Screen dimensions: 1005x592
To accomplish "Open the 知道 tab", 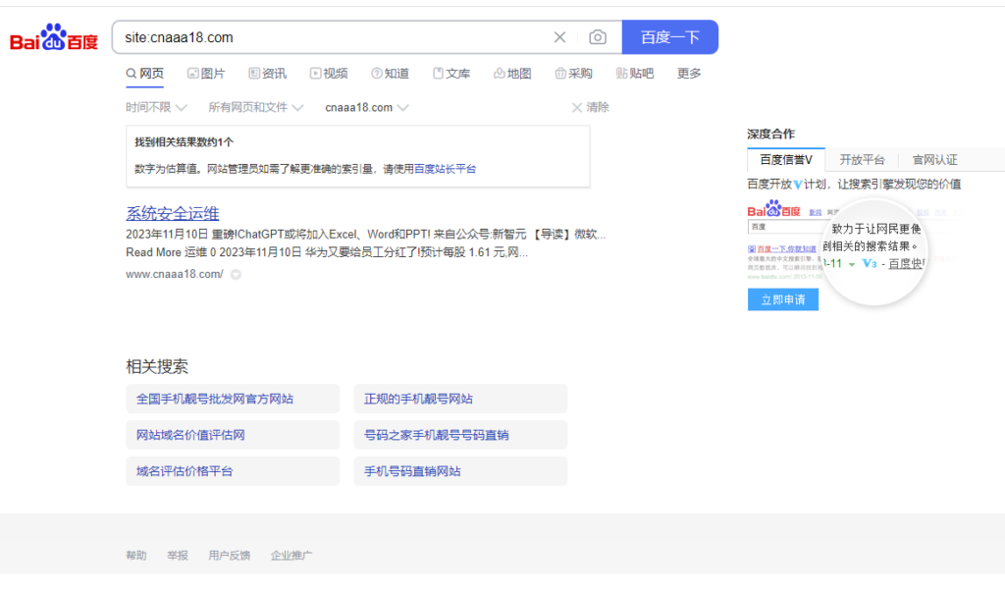I will pos(390,74).
